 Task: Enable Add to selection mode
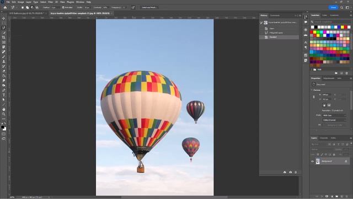(x=27, y=7)
